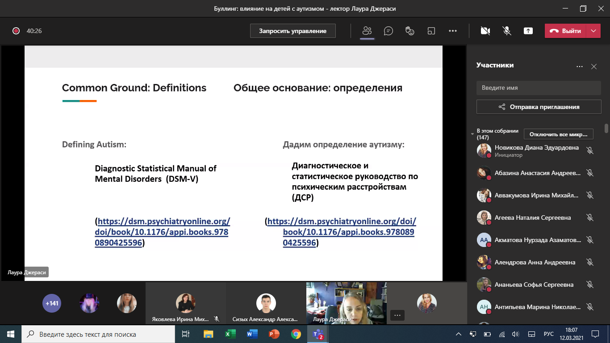Click the 'Введите имя' search field
This screenshot has width=610, height=343.
point(539,88)
